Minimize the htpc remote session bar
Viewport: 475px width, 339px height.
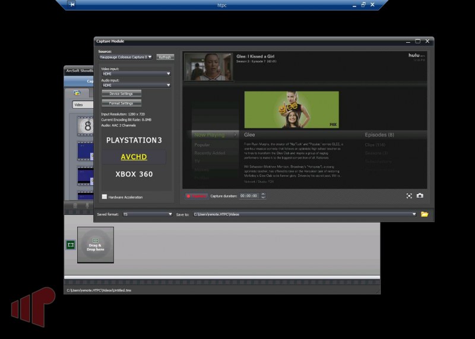[354, 5]
